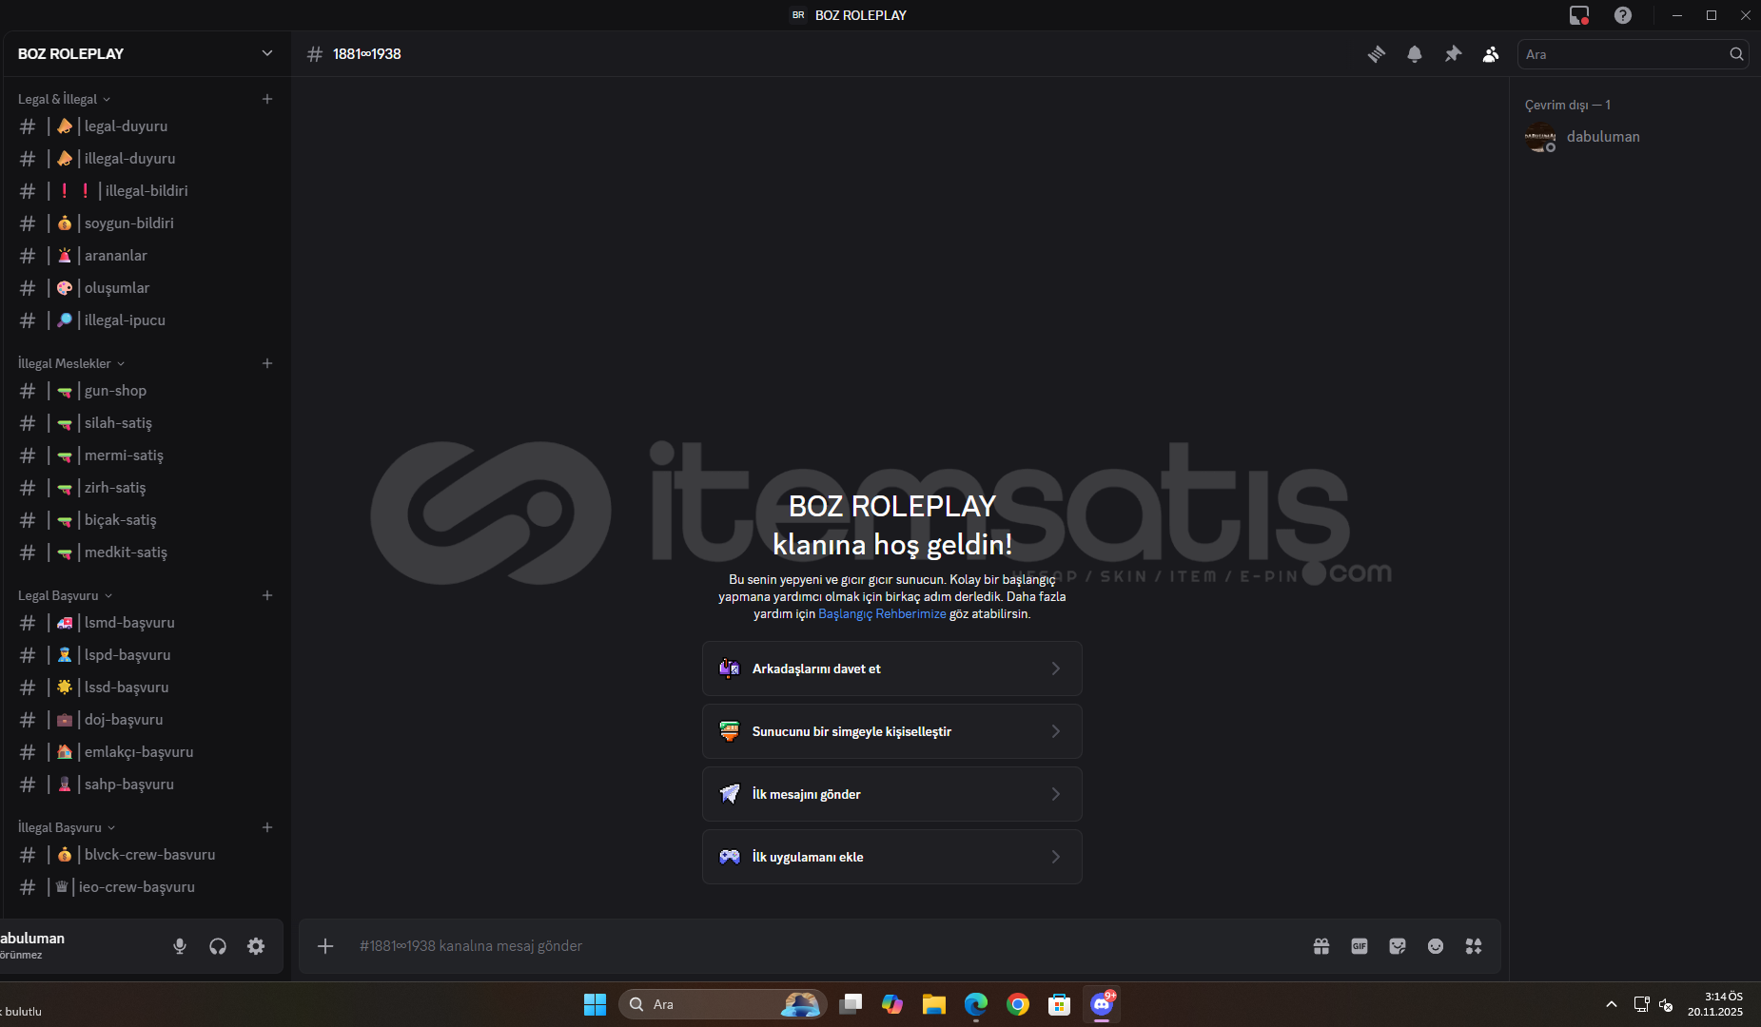1761x1027 pixels.
Task: Open the oluşumlar channel
Action: tap(146, 288)
